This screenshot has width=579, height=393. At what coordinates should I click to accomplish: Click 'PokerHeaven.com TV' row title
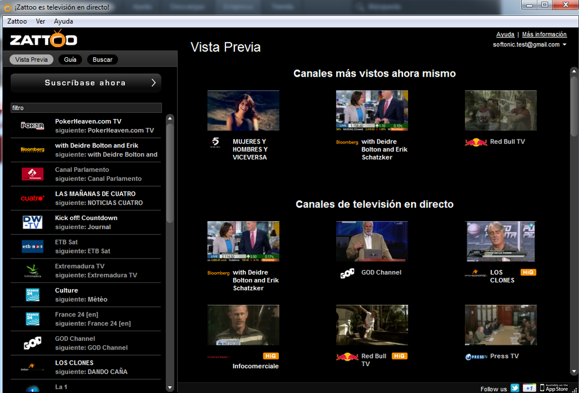(88, 121)
